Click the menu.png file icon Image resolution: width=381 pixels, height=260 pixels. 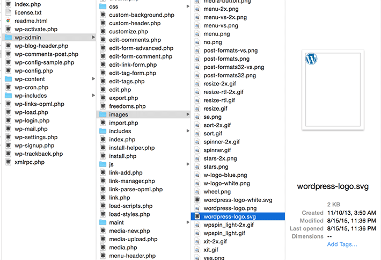(x=197, y=34)
